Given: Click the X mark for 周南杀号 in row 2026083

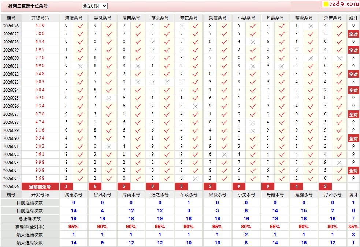Looking at the screenshot, I should click(x=138, y=82).
